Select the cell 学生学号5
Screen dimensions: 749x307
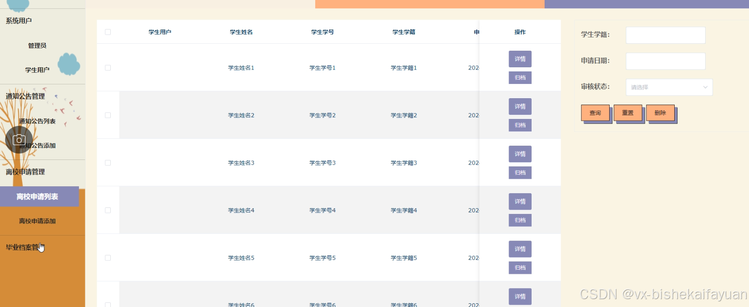click(323, 258)
